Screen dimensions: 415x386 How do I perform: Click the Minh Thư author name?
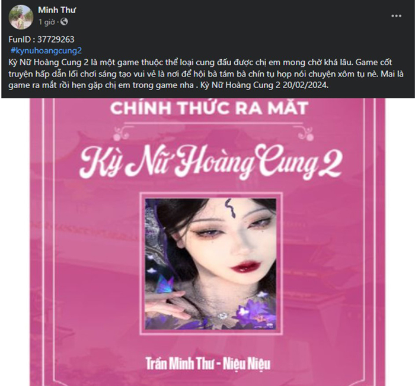[57, 10]
